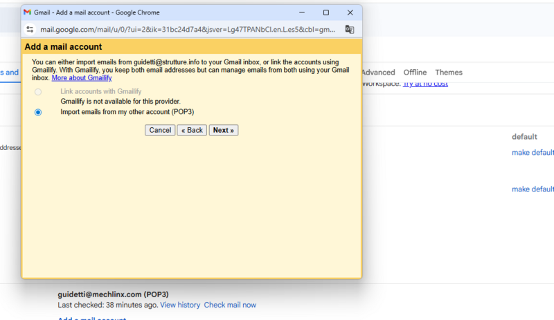Open the site information icon in address bar
Image resolution: width=554 pixels, height=320 pixels.
coord(30,30)
